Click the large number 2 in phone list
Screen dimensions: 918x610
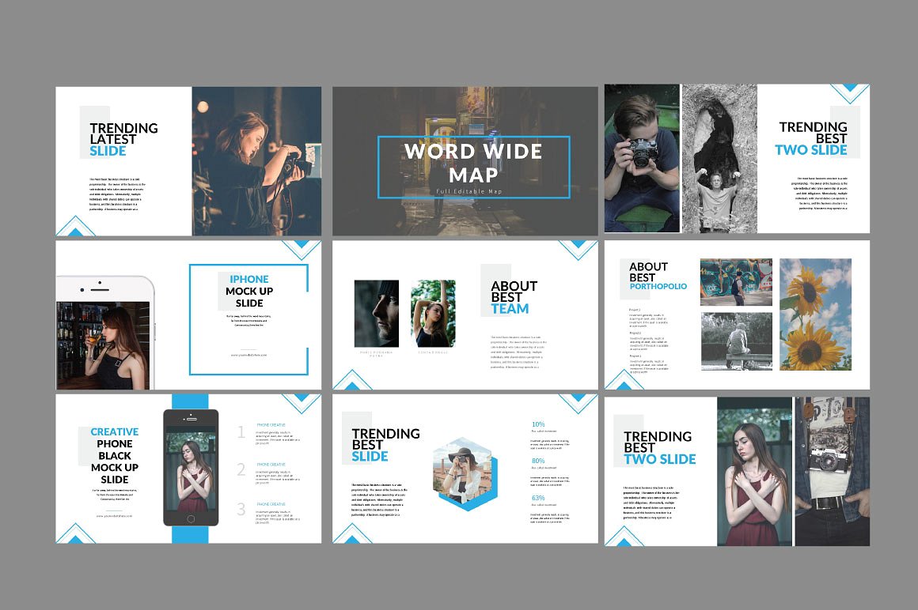(241, 470)
